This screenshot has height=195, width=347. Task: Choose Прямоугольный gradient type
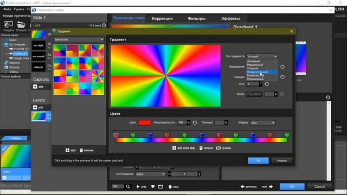[262, 72]
